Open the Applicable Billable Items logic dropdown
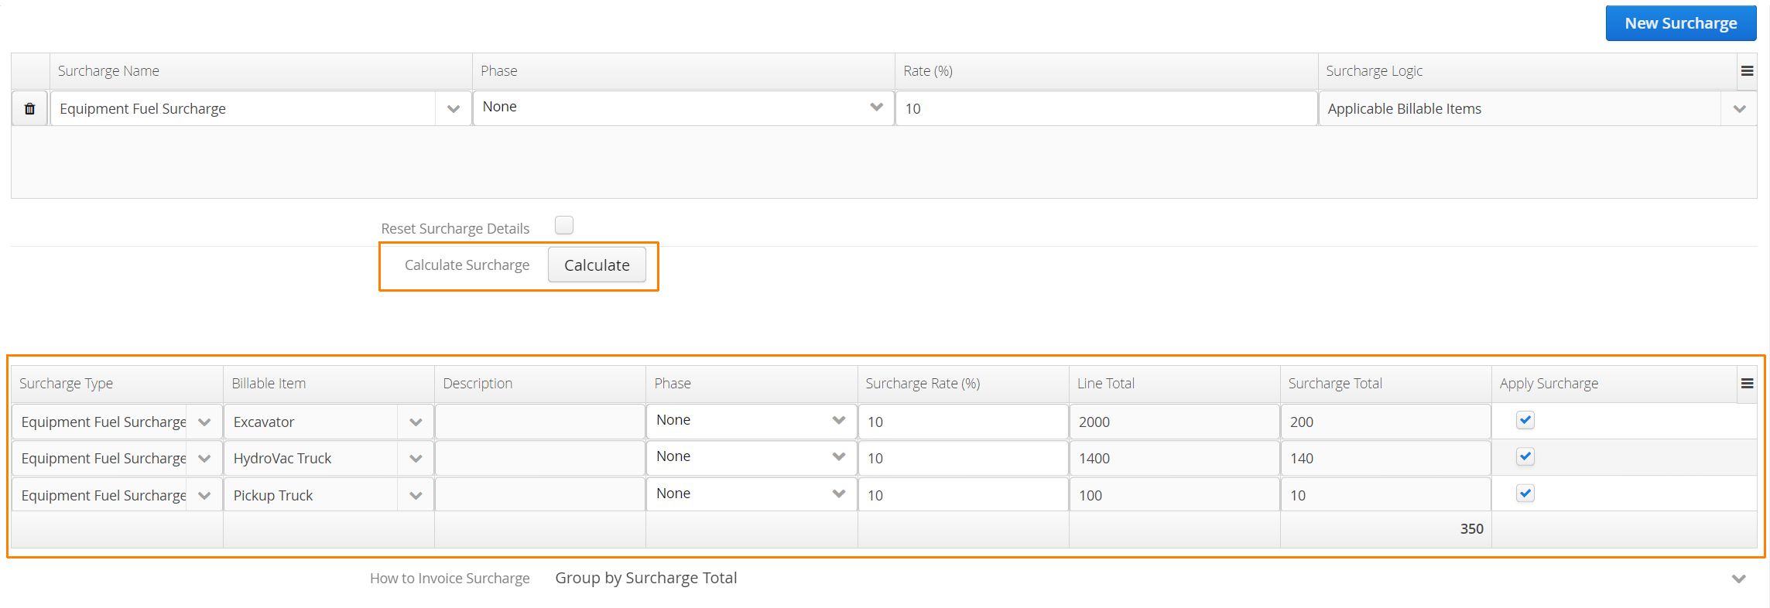Screen dimensions: 1770x608 (x=1739, y=109)
